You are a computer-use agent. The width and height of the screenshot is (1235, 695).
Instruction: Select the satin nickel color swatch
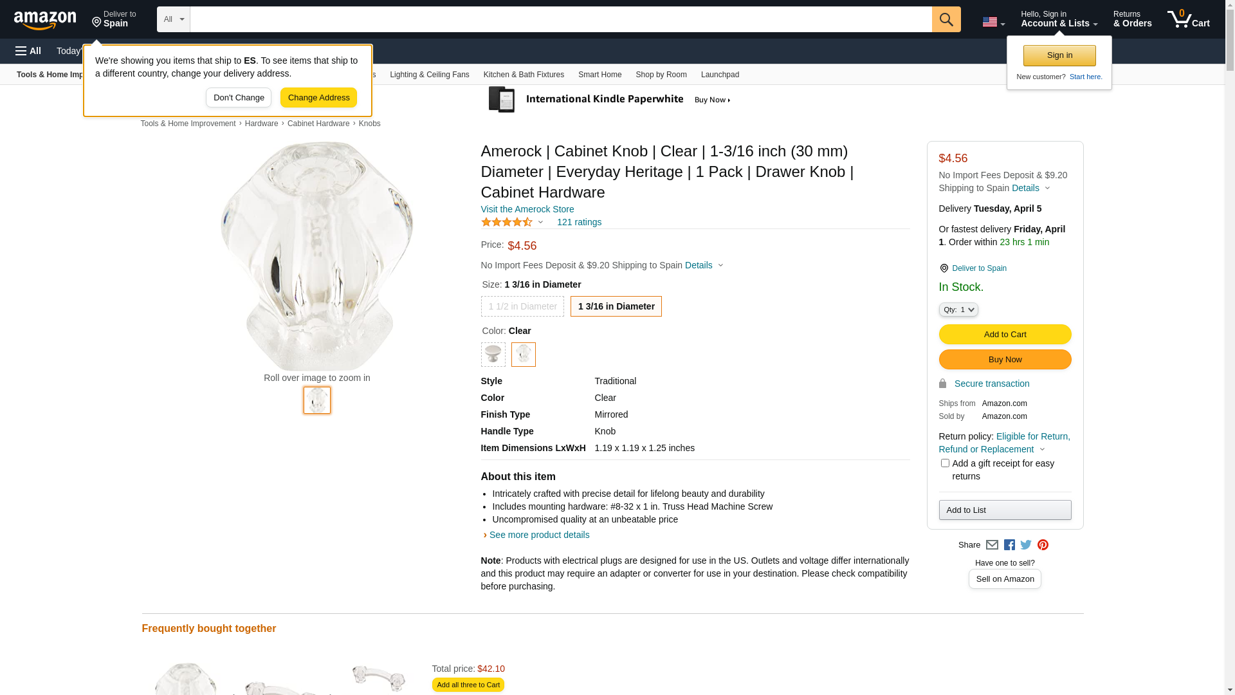click(493, 355)
